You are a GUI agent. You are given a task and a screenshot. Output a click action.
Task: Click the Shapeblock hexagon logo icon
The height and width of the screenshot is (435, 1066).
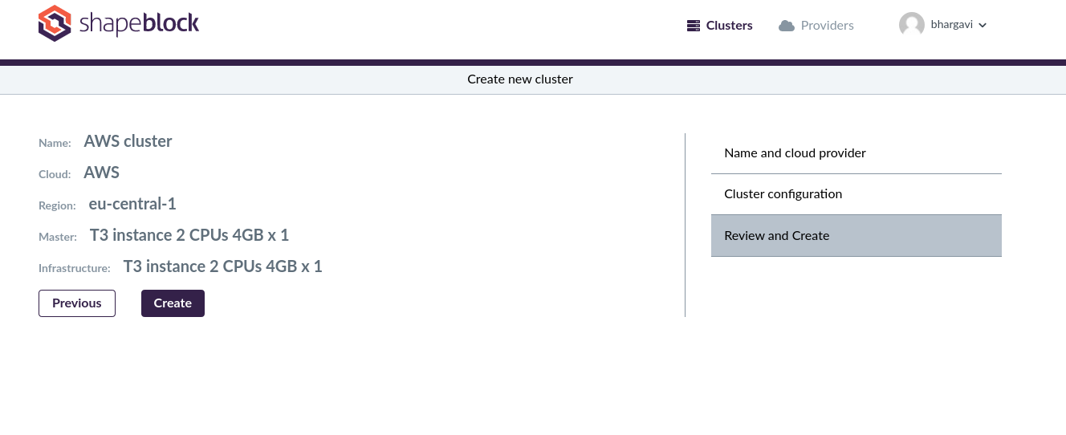click(x=55, y=23)
